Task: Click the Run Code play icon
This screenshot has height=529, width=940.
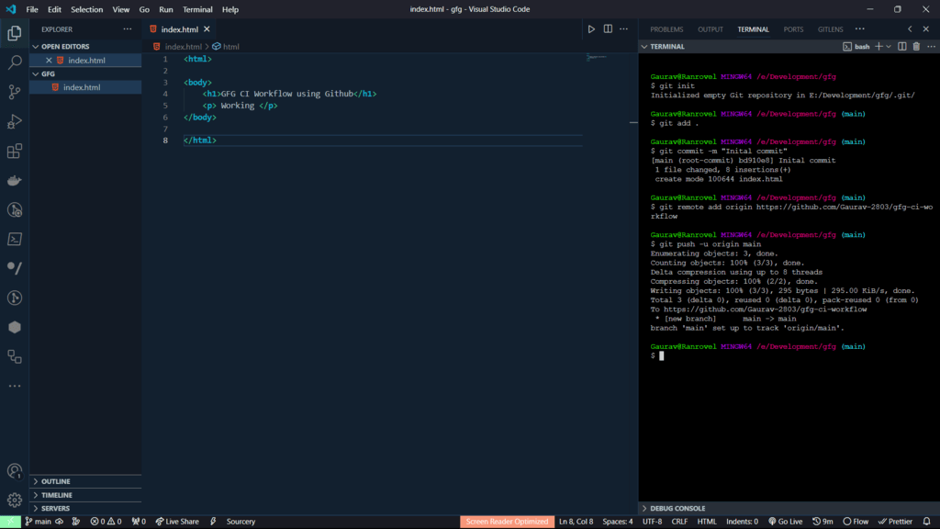Action: point(591,29)
